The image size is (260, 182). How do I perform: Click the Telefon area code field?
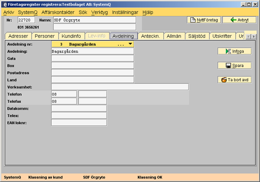click(x=64, y=94)
